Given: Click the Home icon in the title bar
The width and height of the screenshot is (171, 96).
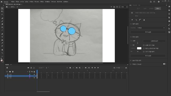Looking at the screenshot, I should point(2,2).
